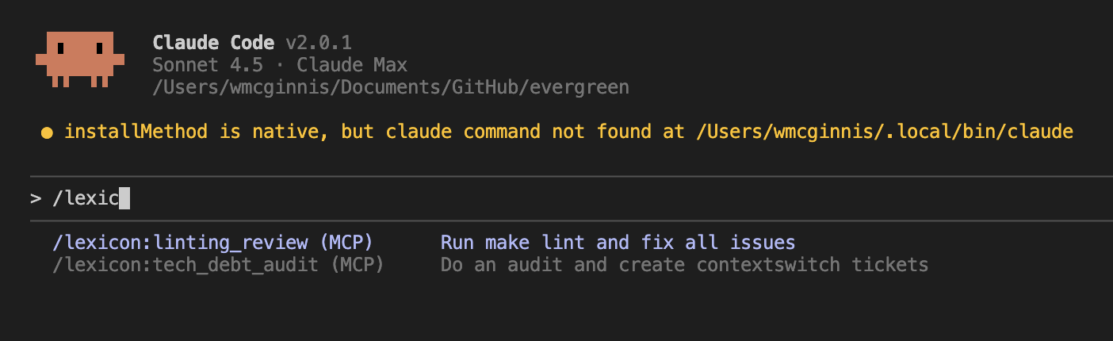Select the /lexicon:linting_review command suggestion
The image size is (1113, 341).
pyautogui.click(x=180, y=242)
